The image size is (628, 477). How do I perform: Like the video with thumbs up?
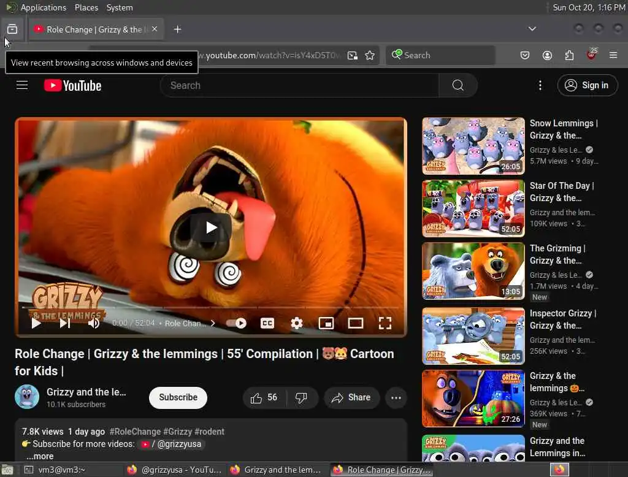tap(264, 398)
